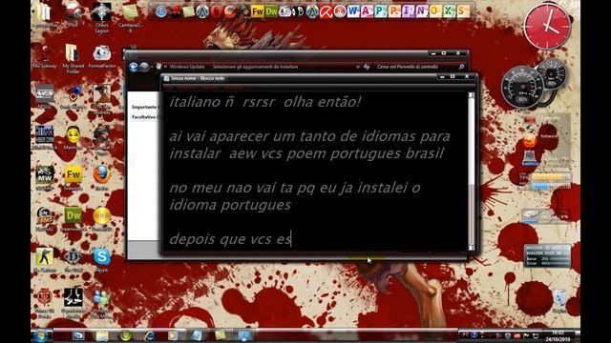
Task: Select the Importante updates tab
Action: pyautogui.click(x=144, y=107)
